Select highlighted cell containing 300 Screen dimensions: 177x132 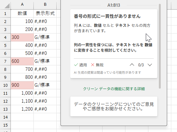[22, 37]
